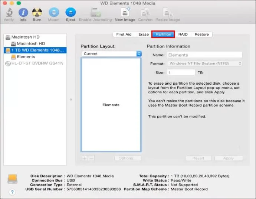This screenshot has width=256, height=199.
Task: Select 1 TB WD Elements 1048 disk
Action: pos(35,50)
